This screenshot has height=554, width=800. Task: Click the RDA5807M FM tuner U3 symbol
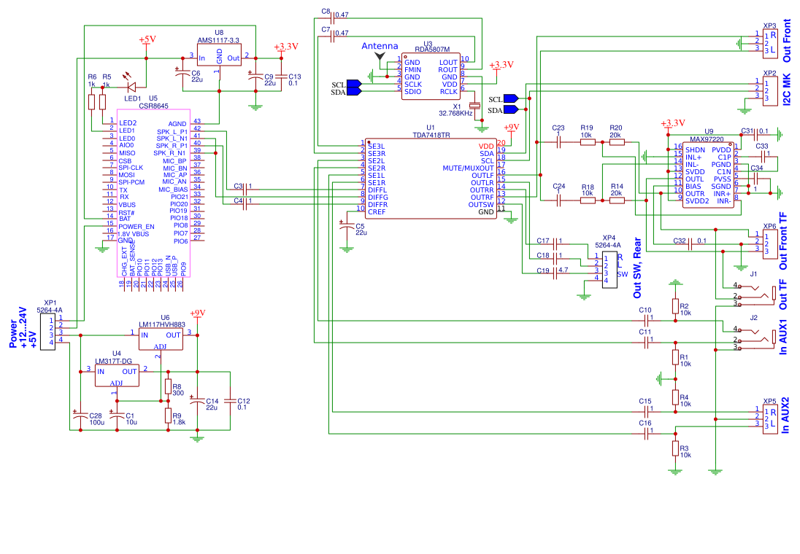pyautogui.click(x=431, y=77)
